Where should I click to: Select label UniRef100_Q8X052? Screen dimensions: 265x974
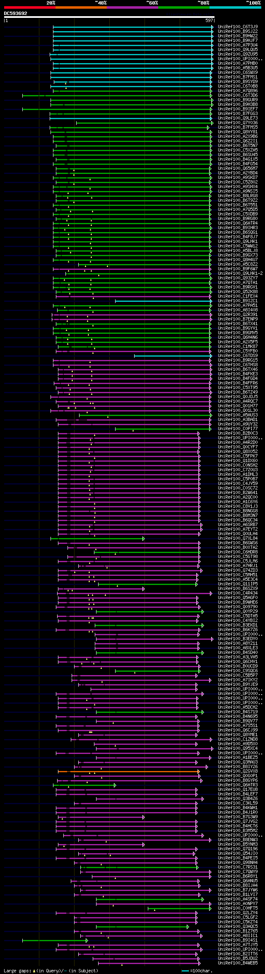[x=238, y=451]
